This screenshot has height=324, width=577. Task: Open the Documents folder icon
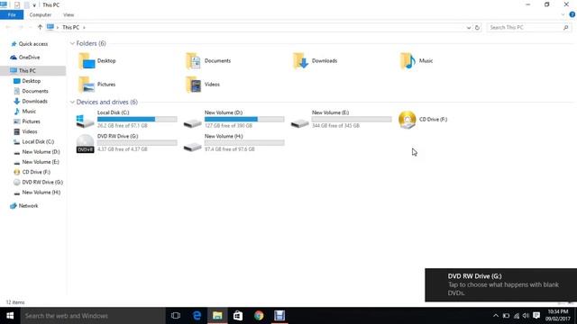coord(194,61)
